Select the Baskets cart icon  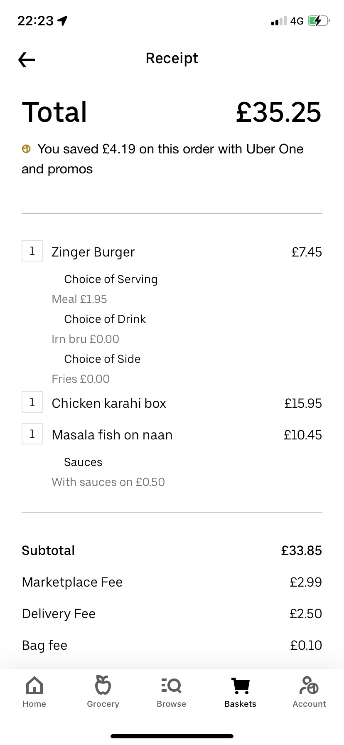[240, 686]
